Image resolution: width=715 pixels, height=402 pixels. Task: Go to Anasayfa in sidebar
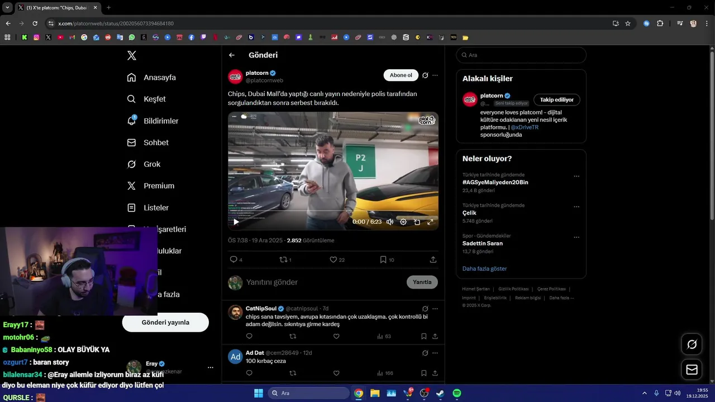(151, 78)
